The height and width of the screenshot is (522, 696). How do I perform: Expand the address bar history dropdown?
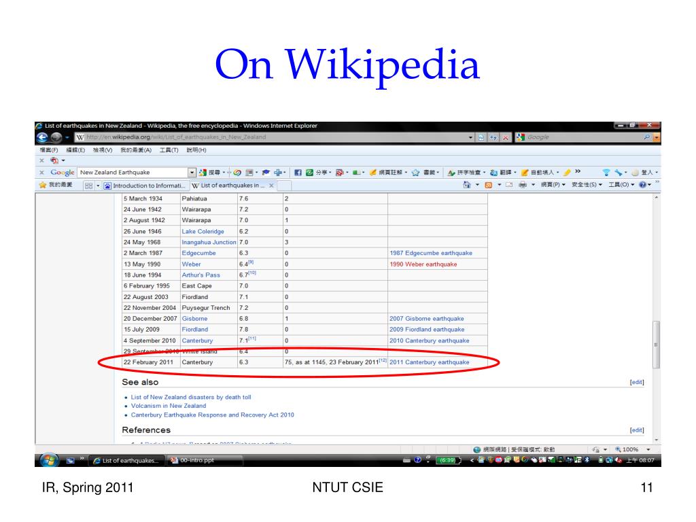(x=470, y=137)
